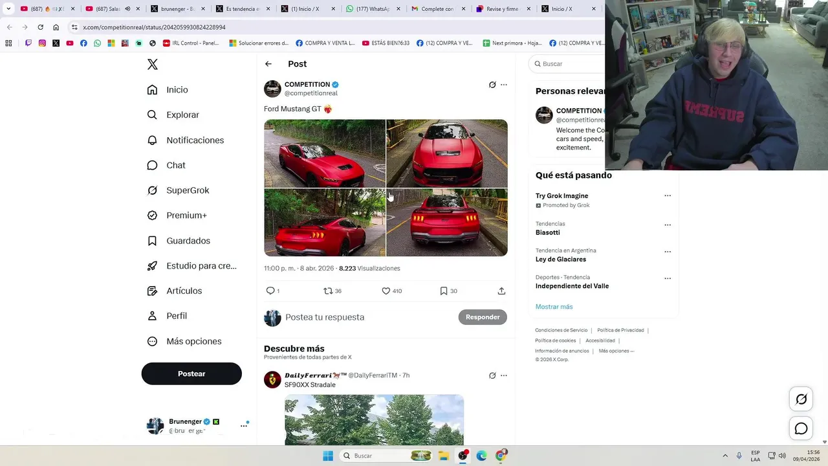Click the reply comment icon

pyautogui.click(x=270, y=291)
